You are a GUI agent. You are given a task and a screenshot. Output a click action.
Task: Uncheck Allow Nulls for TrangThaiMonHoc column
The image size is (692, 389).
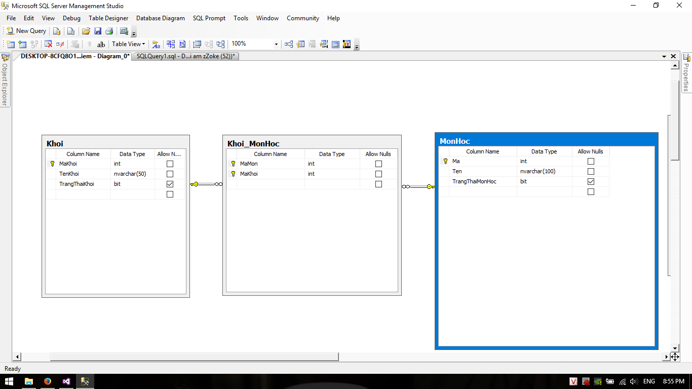(591, 181)
